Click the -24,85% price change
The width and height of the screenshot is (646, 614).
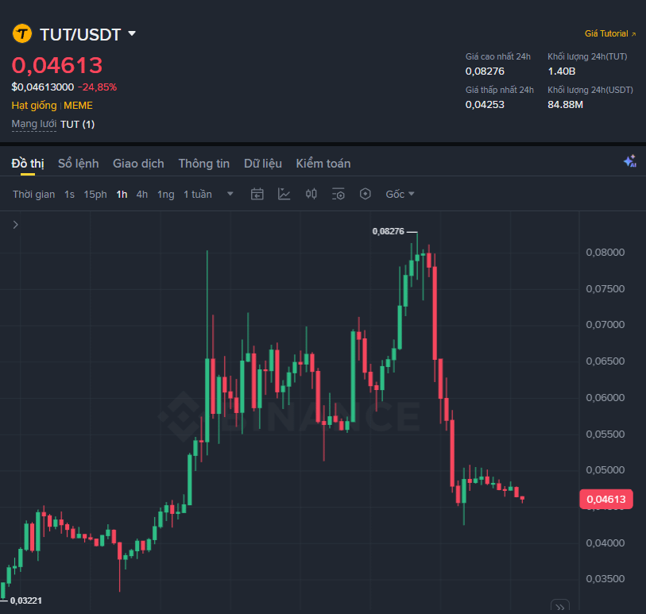pos(97,87)
